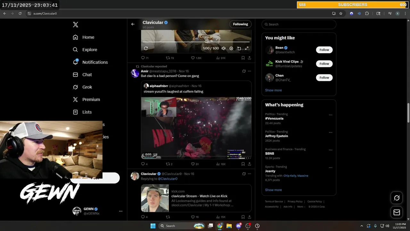The height and width of the screenshot is (231, 410).
Task: Show more under What's happening
Action: [x=273, y=190]
